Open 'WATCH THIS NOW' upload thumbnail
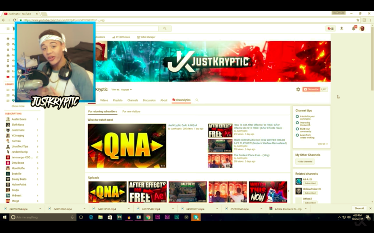The height and width of the screenshot is (233, 374). click(x=268, y=192)
